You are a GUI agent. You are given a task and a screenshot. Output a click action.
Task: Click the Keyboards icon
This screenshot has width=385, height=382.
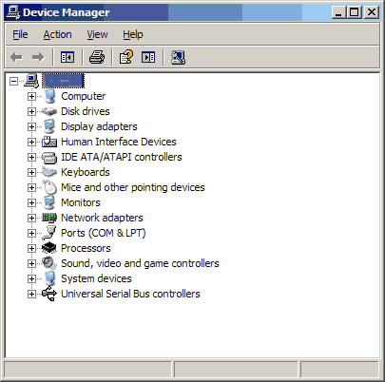49,172
